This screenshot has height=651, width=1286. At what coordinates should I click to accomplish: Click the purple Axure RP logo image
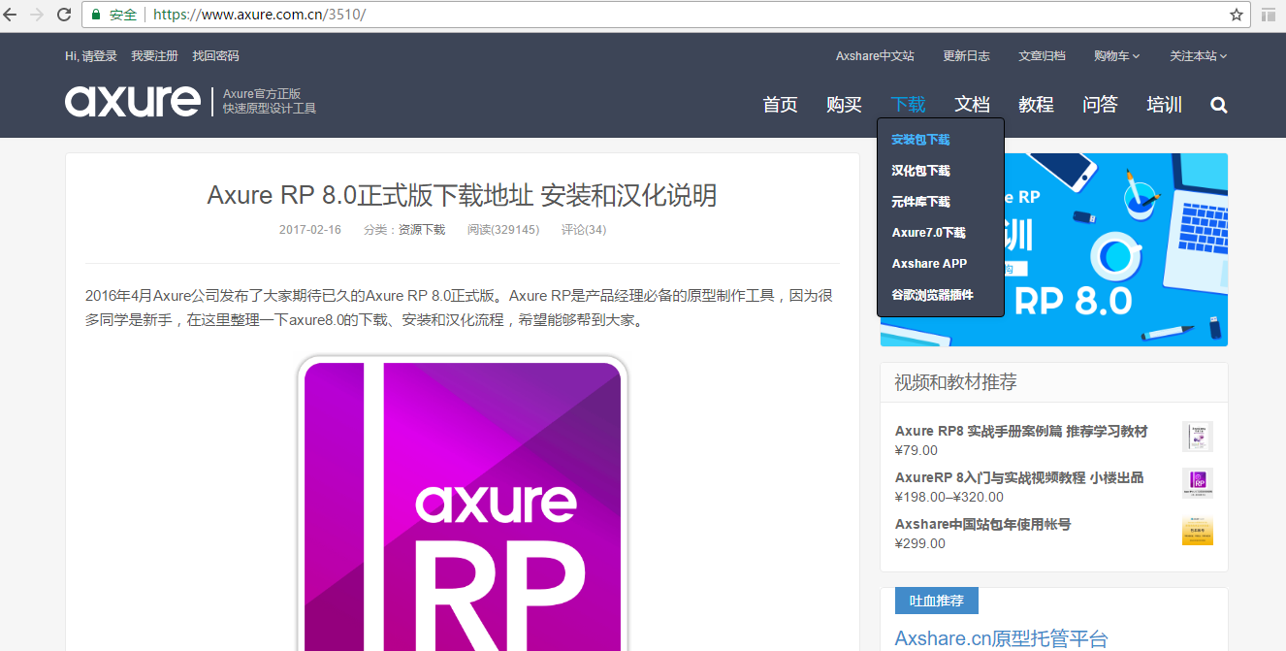(x=463, y=503)
